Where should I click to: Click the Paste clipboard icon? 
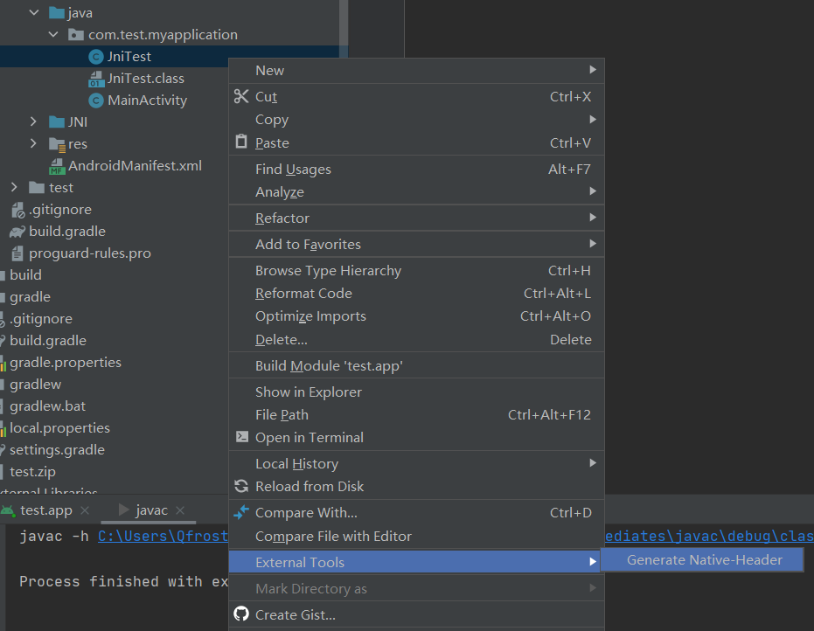241,142
